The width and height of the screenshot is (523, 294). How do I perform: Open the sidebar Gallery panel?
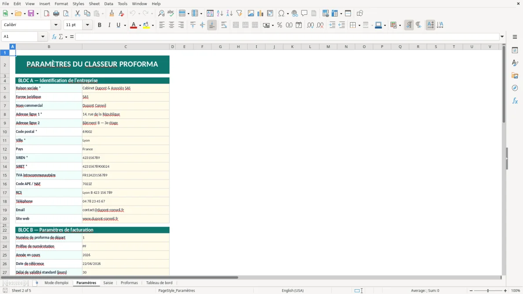[515, 75]
